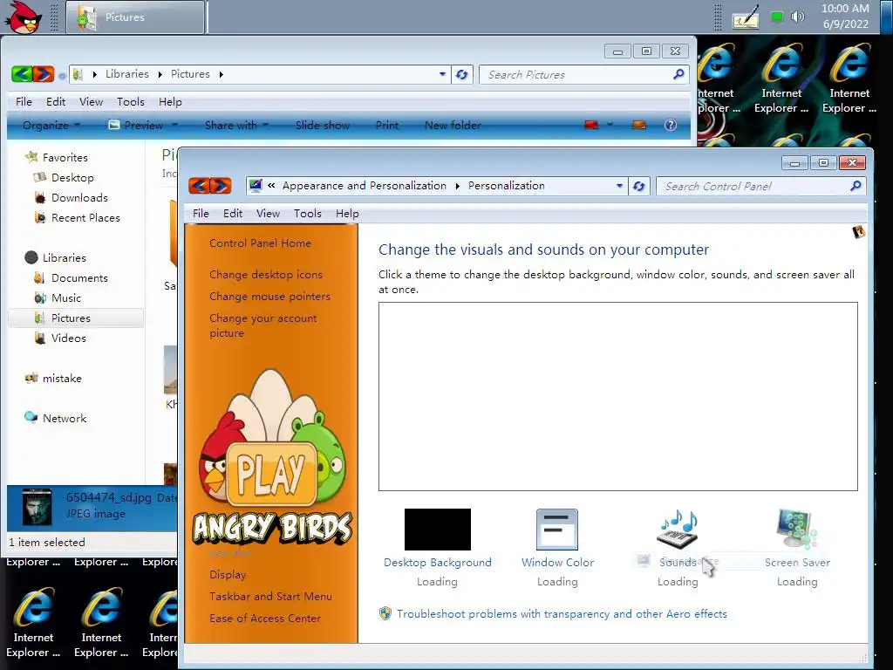Open the Angry Birds start button
The image size is (893, 670).
24,17
